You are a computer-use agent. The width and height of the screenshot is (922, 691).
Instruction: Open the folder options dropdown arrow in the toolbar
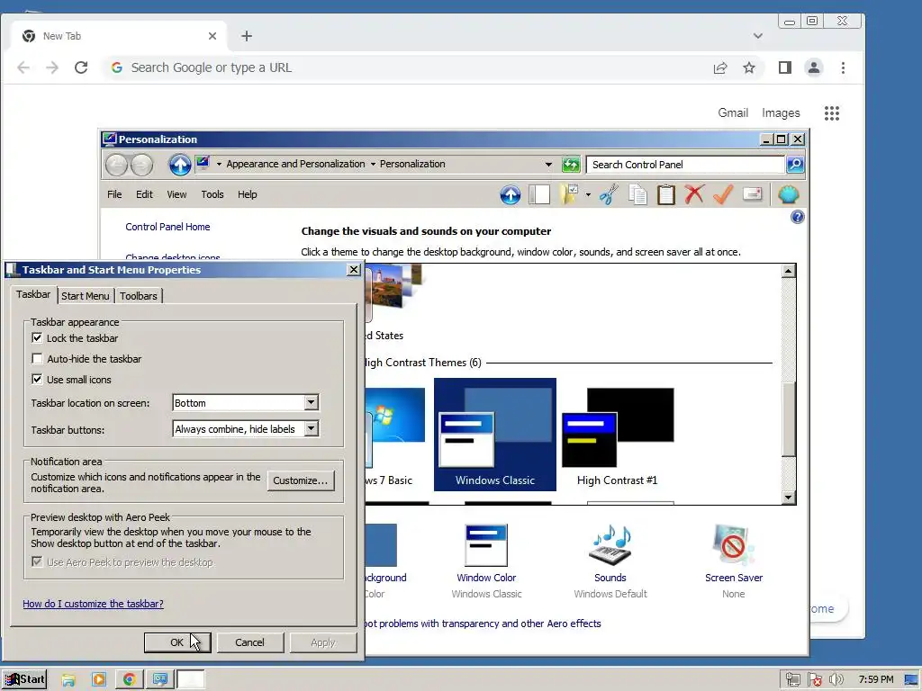[x=588, y=194]
